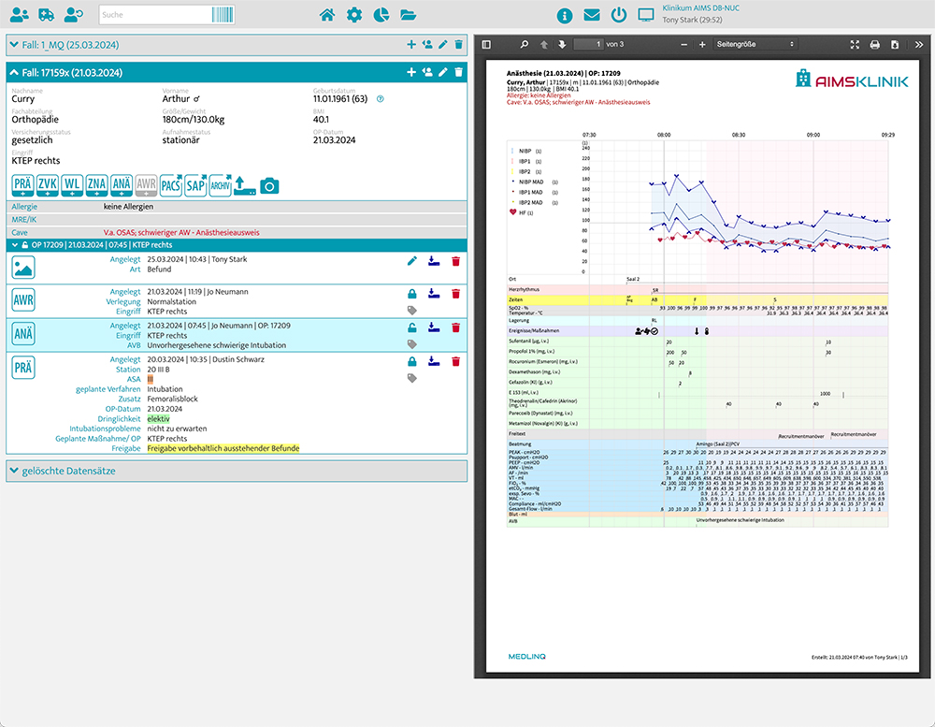The height and width of the screenshot is (727, 935).
Task: Click the Suche search field
Action: coord(155,15)
